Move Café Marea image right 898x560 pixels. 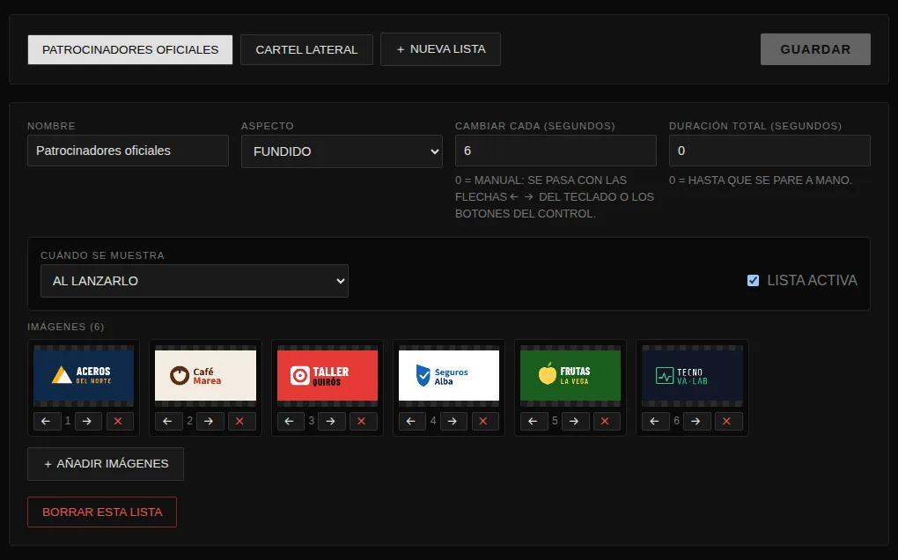210,422
